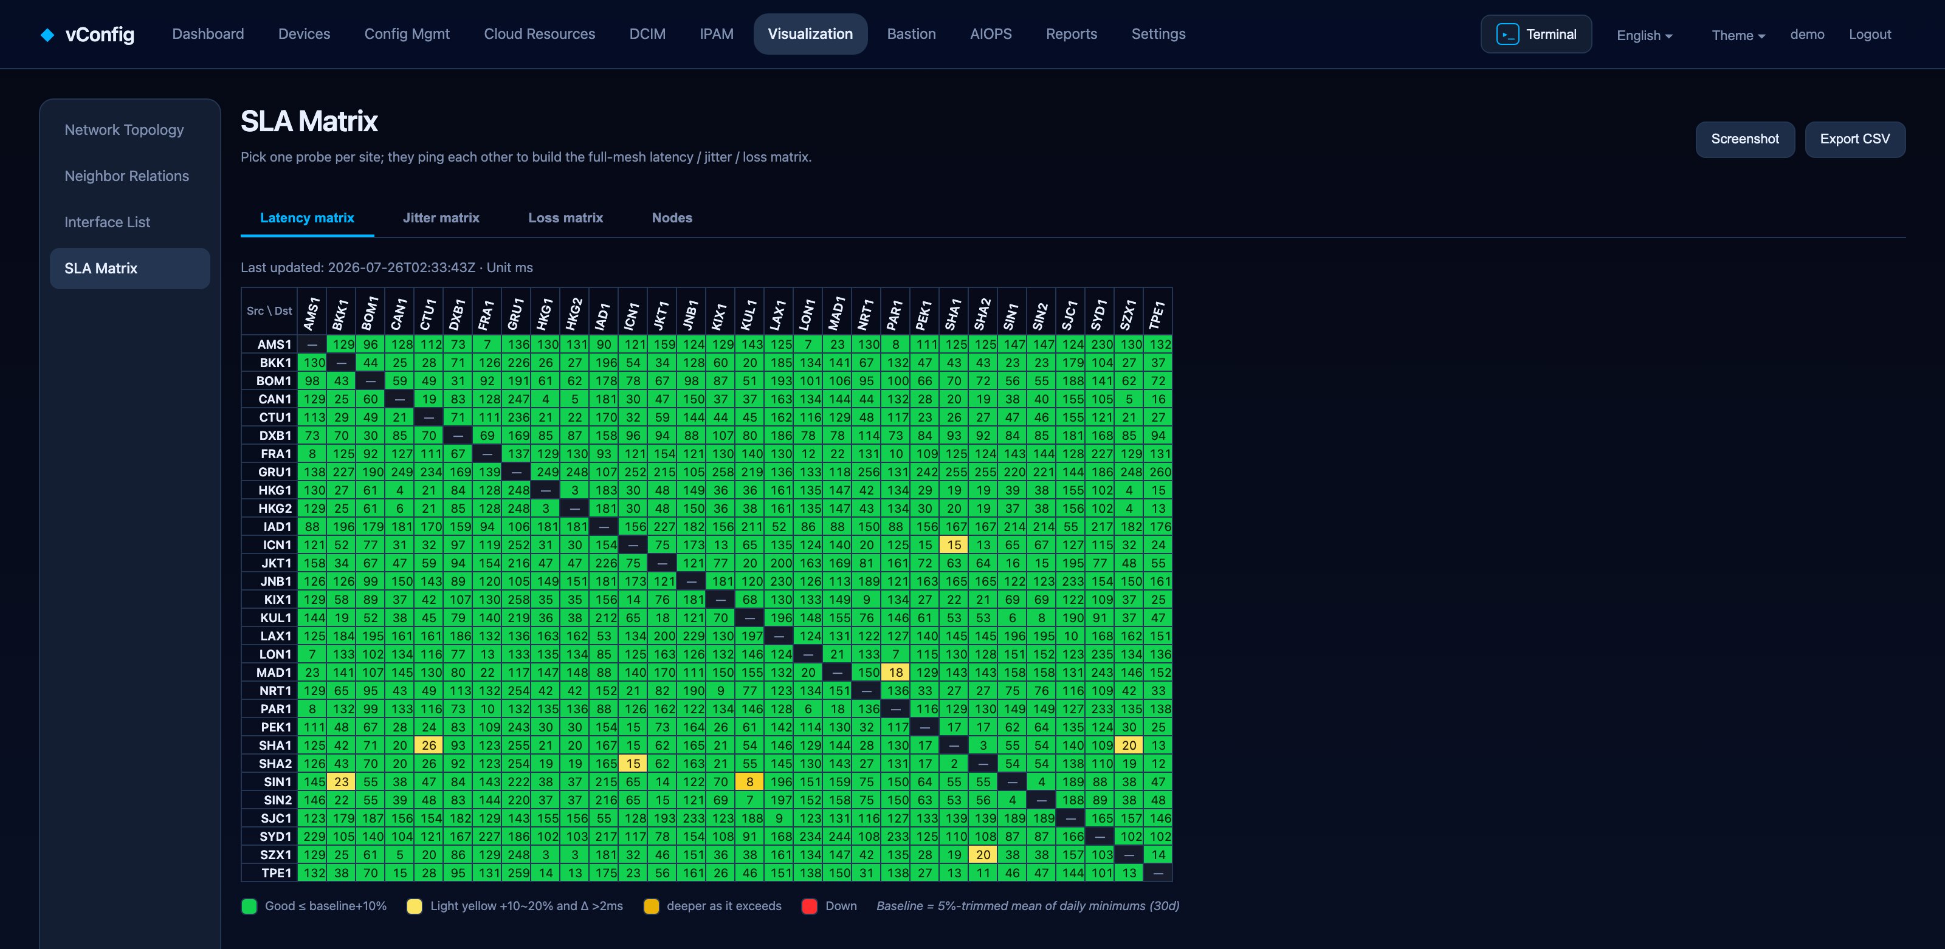This screenshot has height=949, width=1945.
Task: Click the Light yellow legend swatch
Action: [415, 906]
